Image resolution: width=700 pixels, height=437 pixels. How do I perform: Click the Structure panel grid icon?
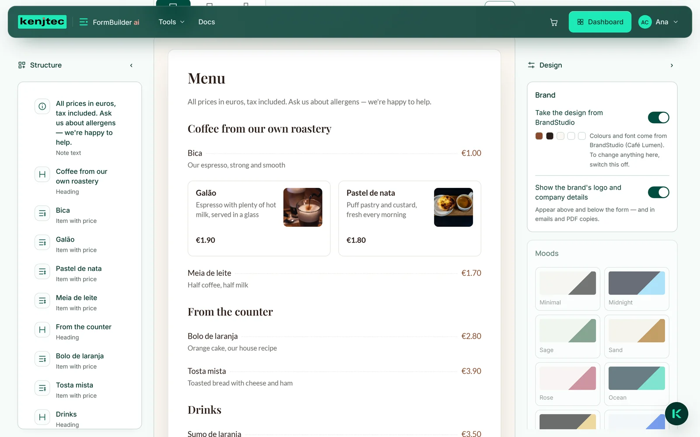[x=22, y=65]
